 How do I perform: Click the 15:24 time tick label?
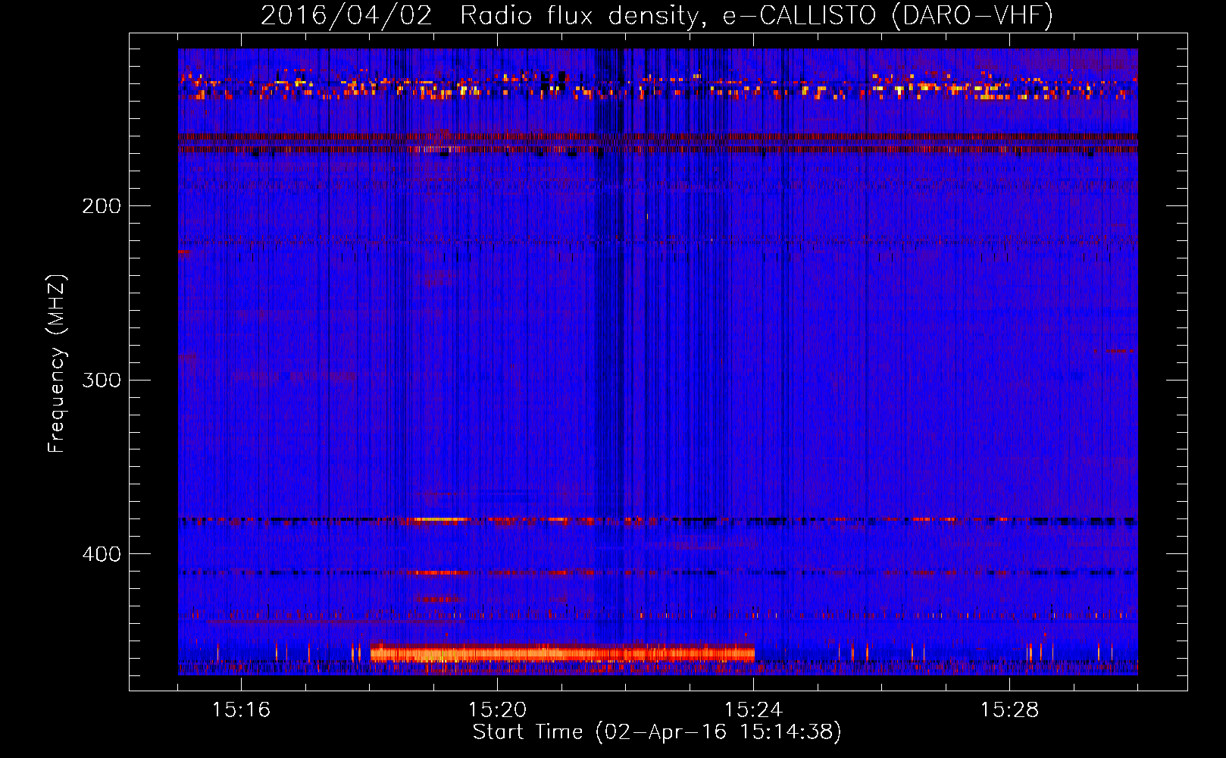click(x=753, y=710)
